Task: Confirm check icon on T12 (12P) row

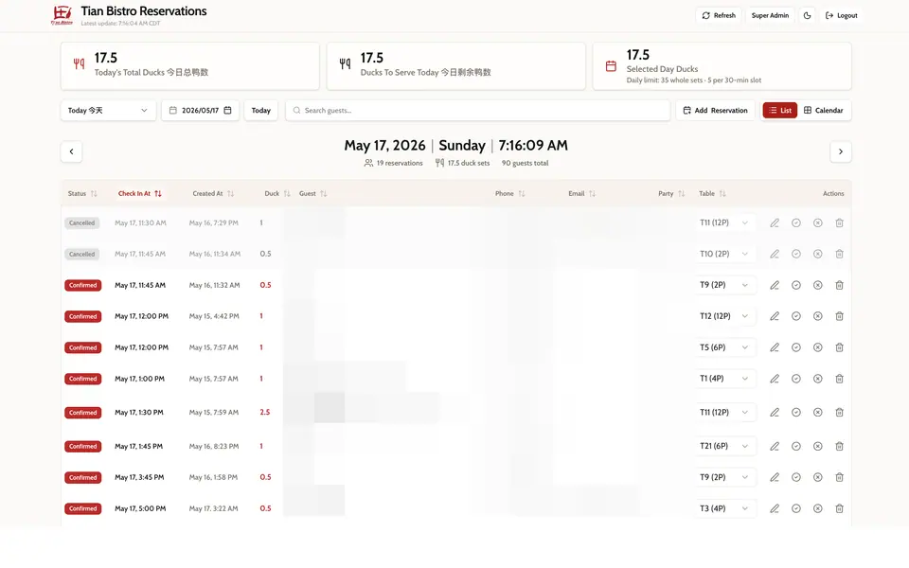Action: pyautogui.click(x=796, y=316)
